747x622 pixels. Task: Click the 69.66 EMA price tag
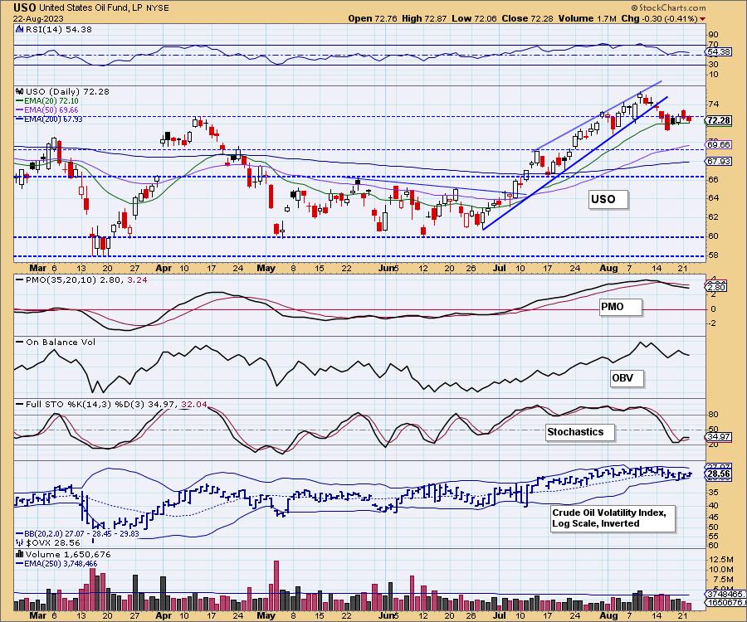pos(719,144)
